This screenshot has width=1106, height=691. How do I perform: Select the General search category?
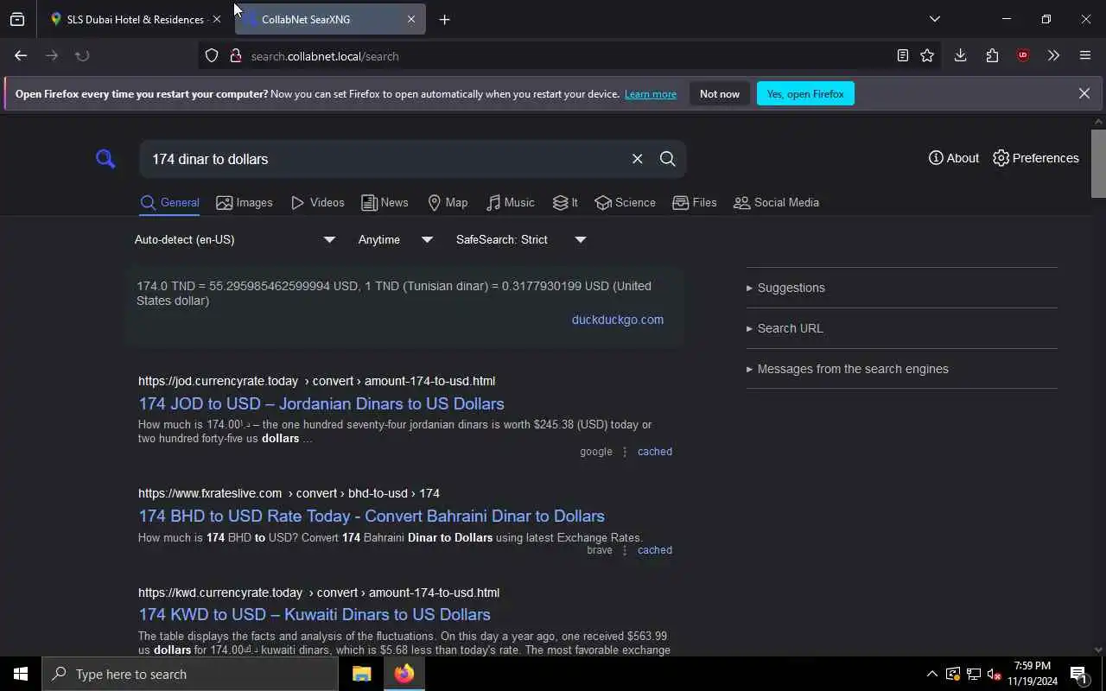pos(170,202)
